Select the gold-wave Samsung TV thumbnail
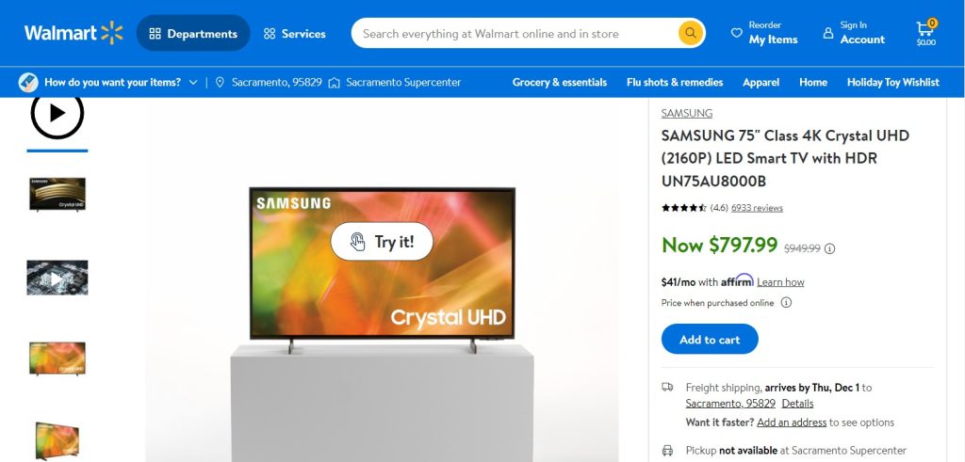Screen dimensions: 965x462 pos(57,194)
